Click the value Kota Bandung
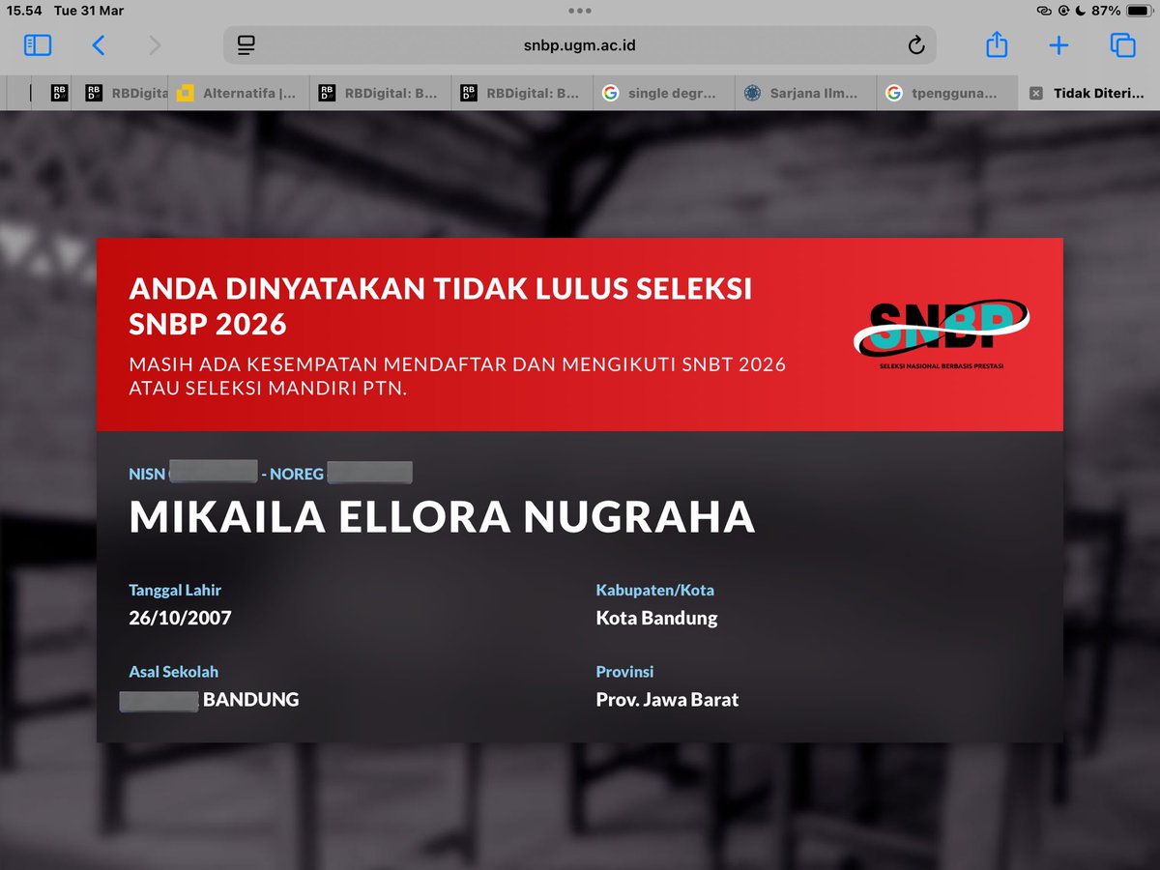The height and width of the screenshot is (870, 1160). click(657, 618)
